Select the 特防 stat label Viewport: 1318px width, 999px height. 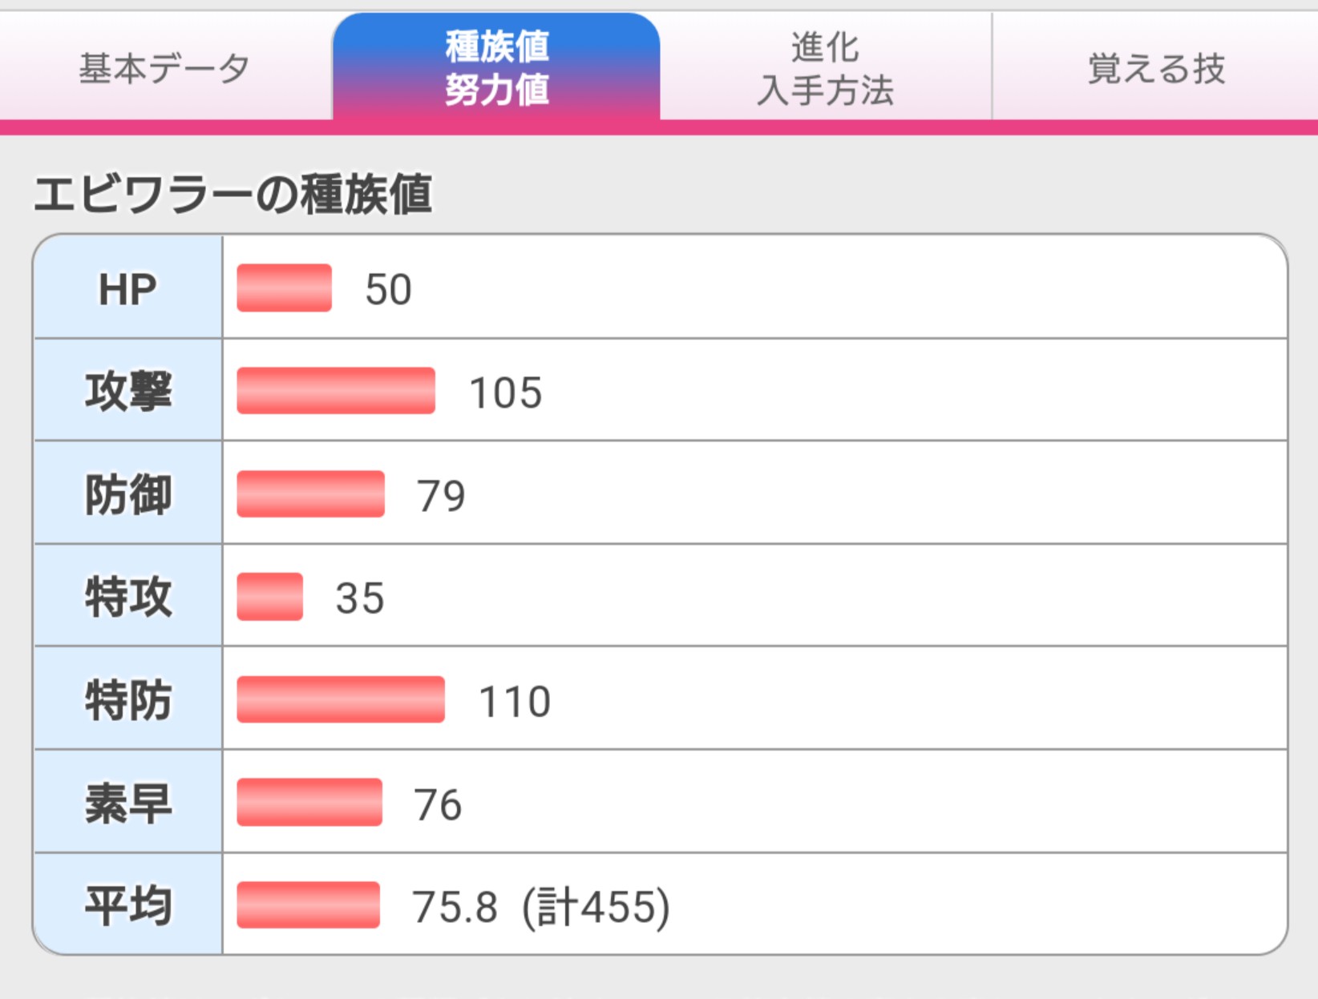pos(127,699)
